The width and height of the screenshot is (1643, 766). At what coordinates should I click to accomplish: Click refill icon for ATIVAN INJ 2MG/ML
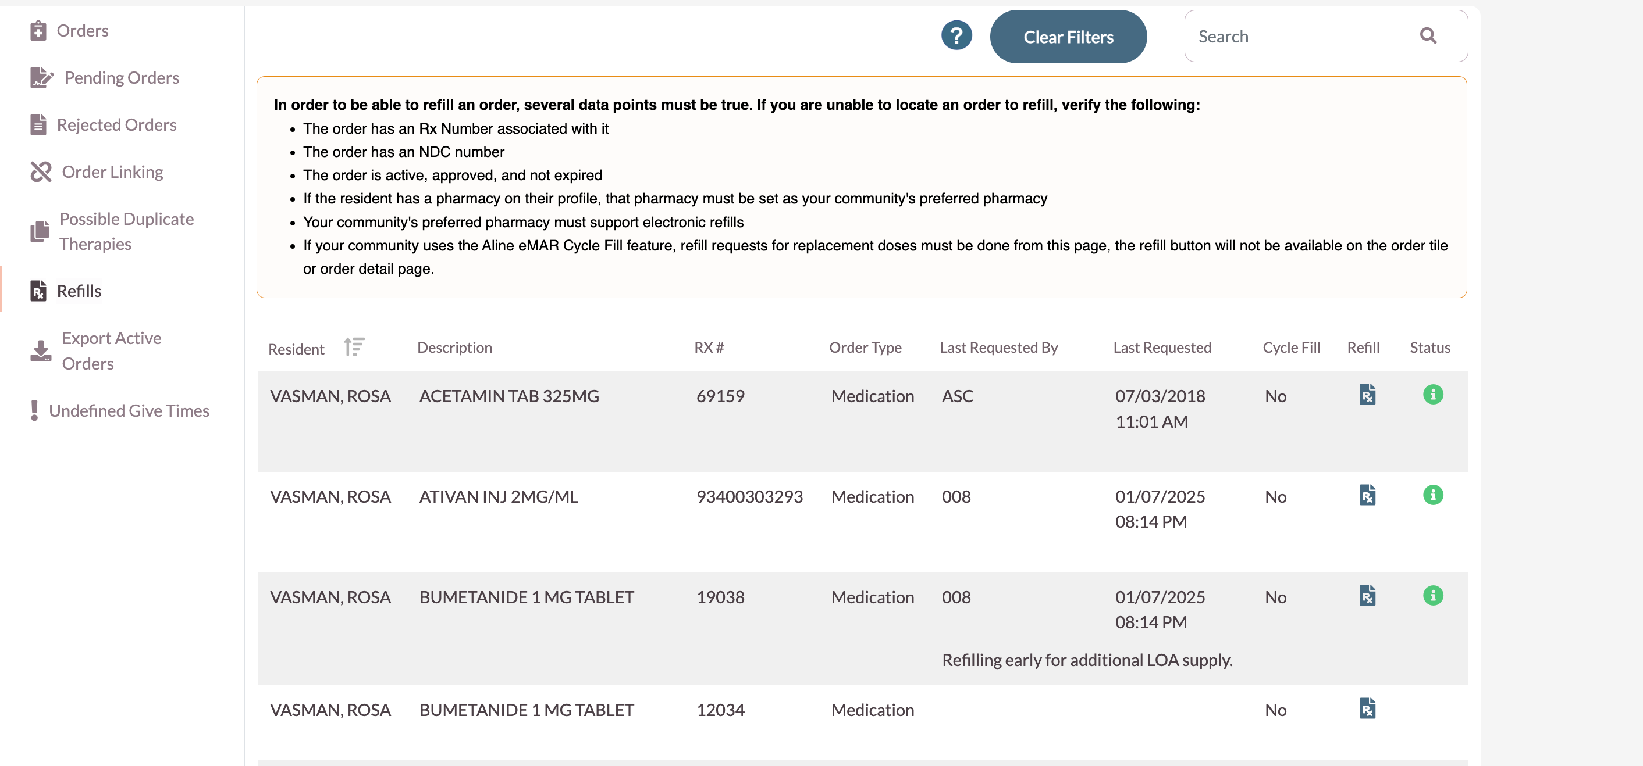pos(1367,495)
